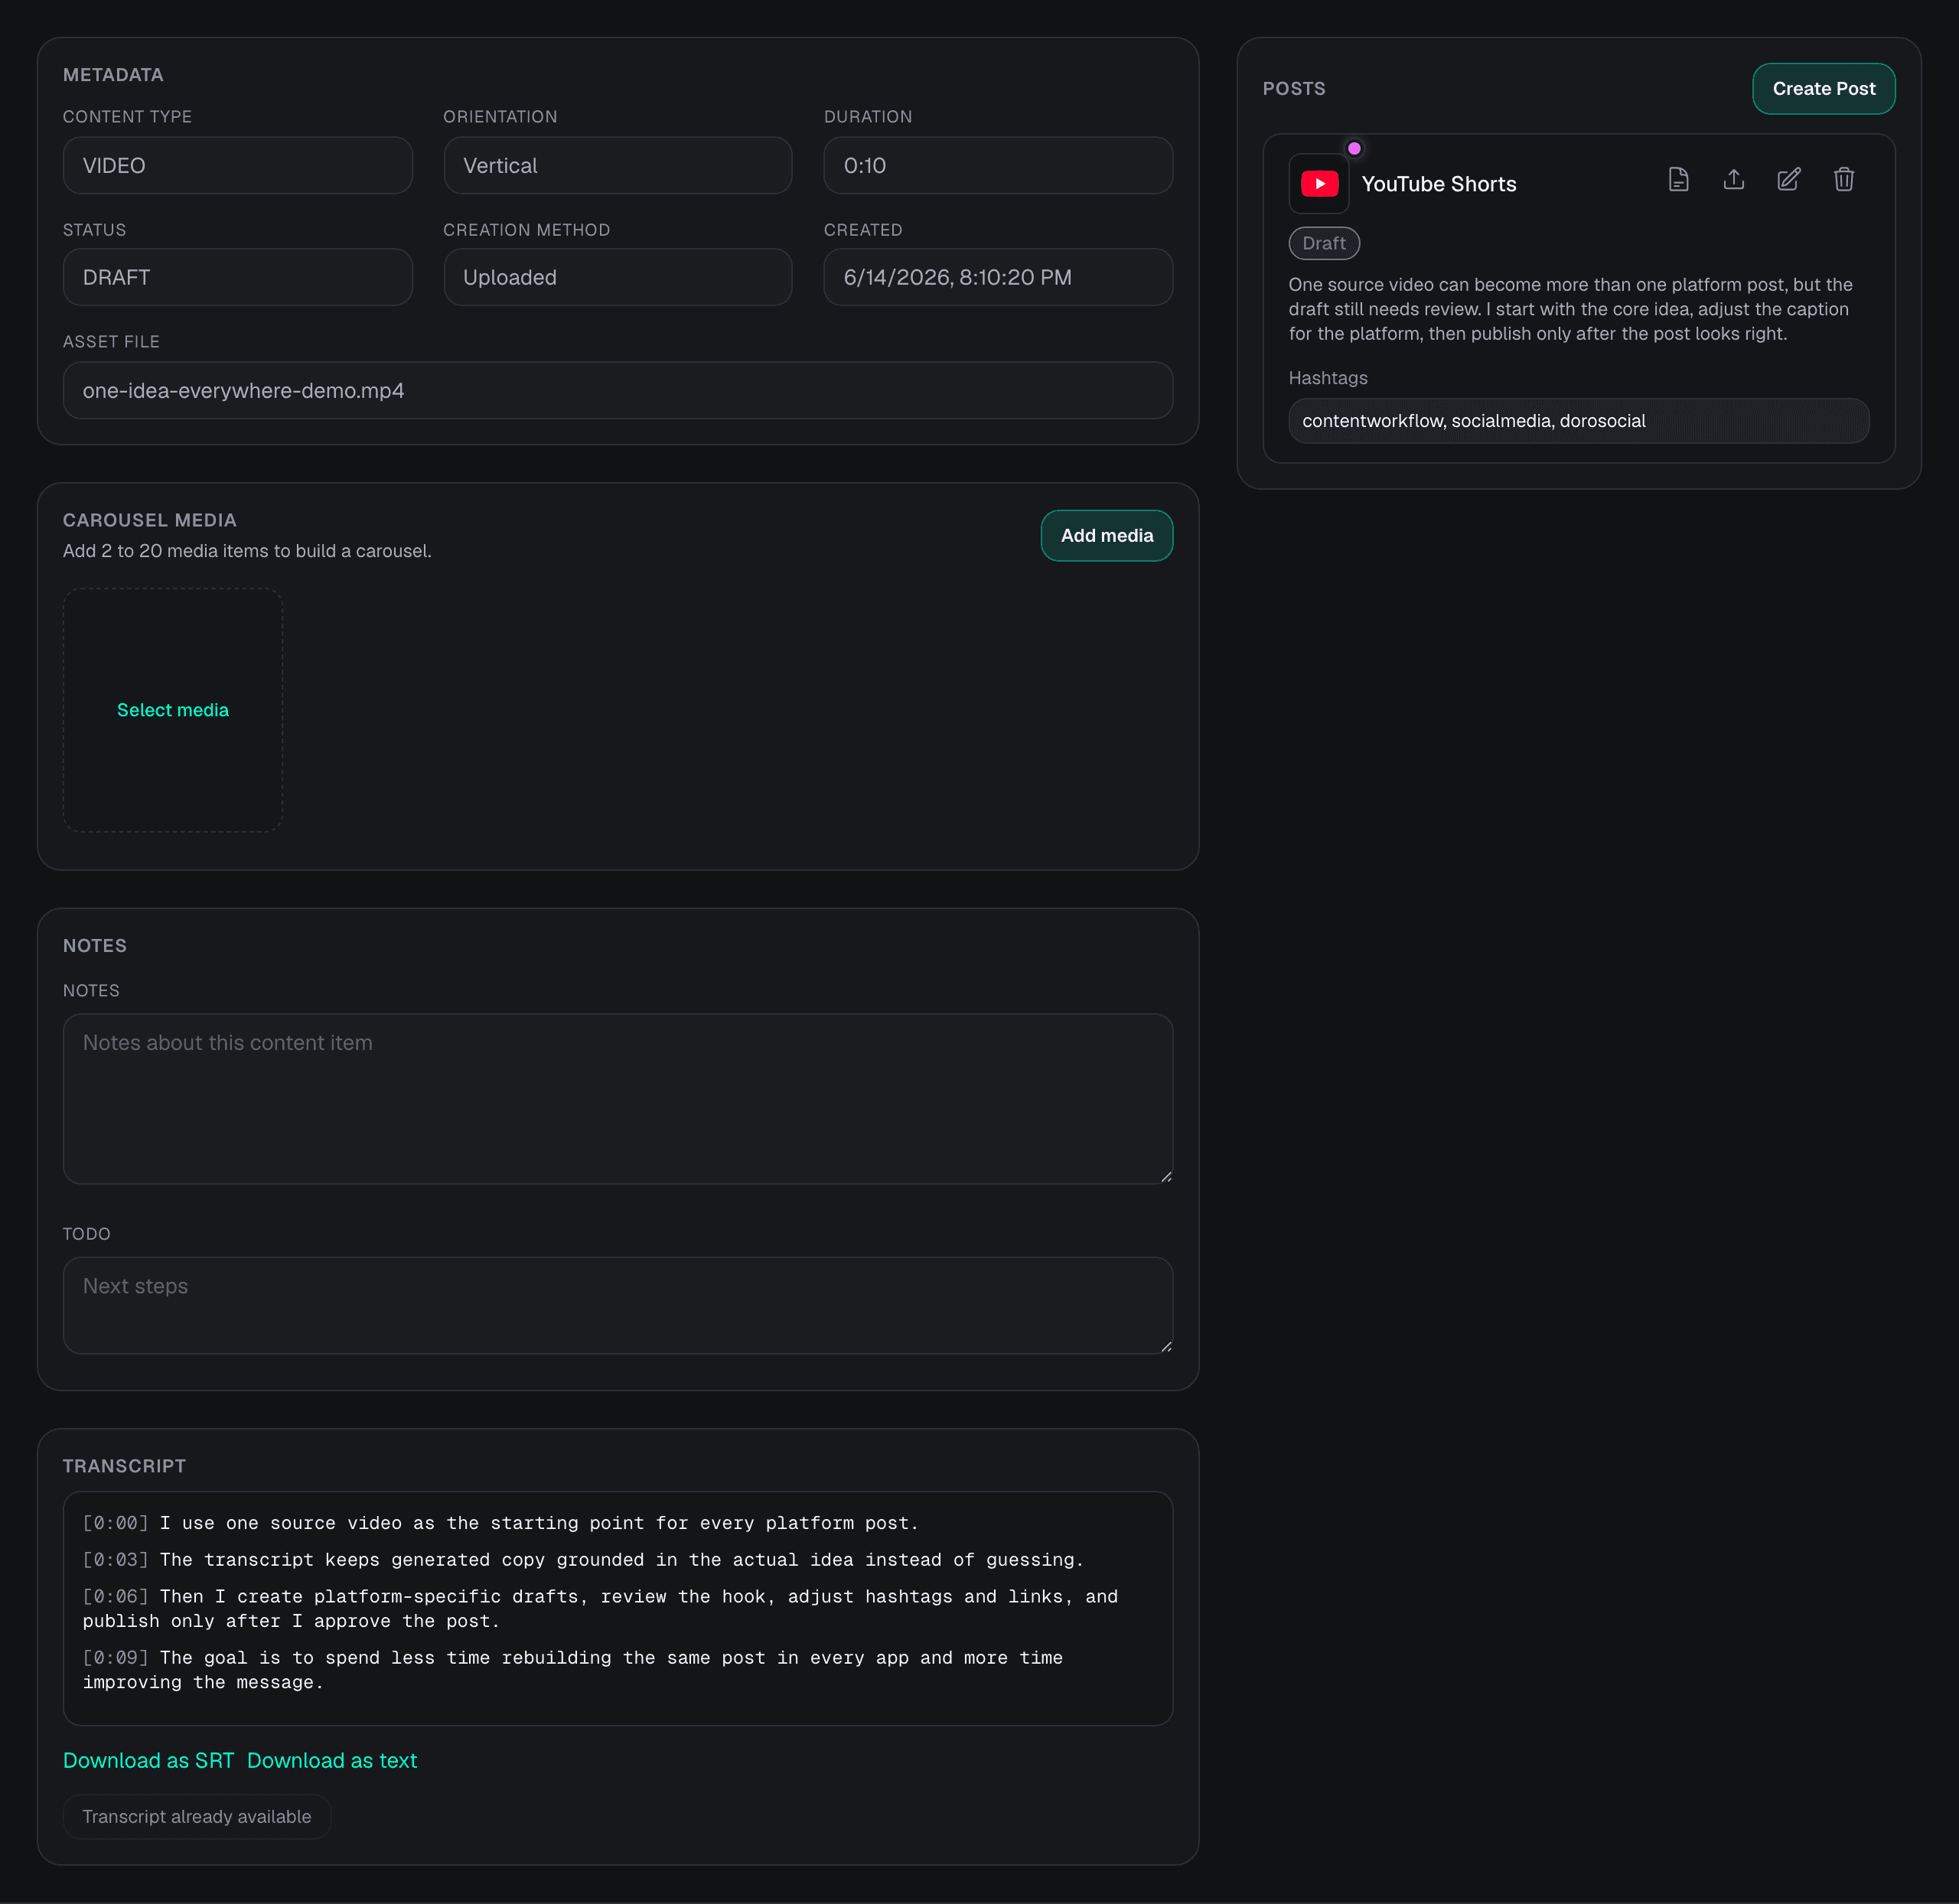Click the Status field showing DRAFT
Screen dimensions: 1959x1904
237,278
